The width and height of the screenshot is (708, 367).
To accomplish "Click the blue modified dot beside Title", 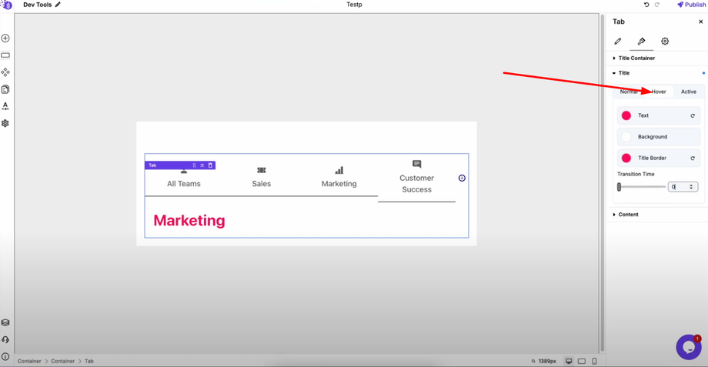I will [703, 73].
